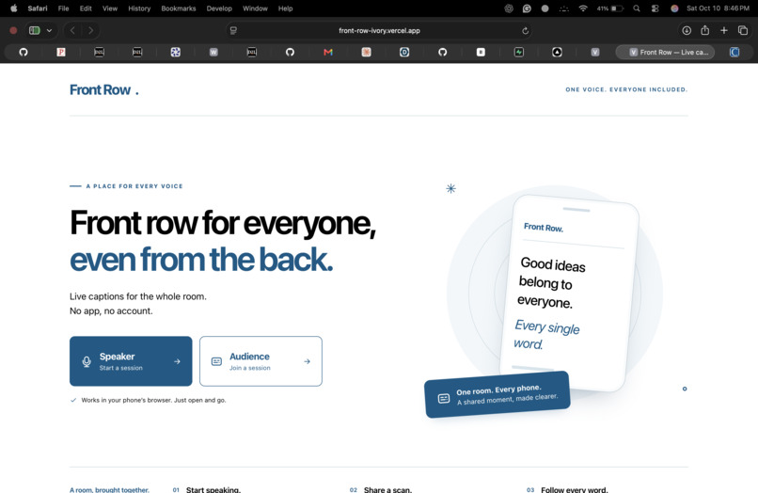Activate Siri from the menu bar

click(674, 8)
